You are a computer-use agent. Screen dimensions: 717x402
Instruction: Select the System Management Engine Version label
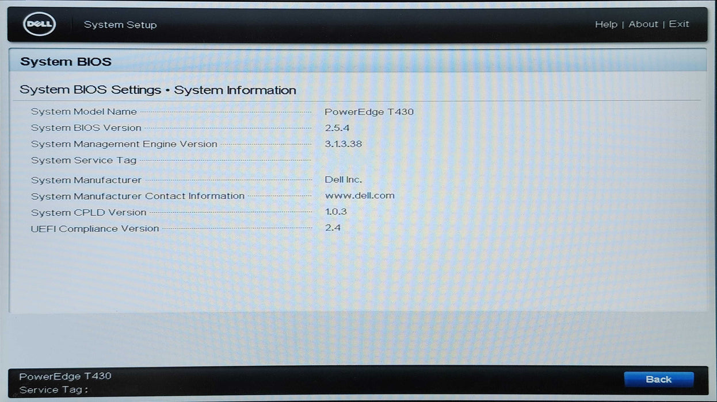tap(124, 144)
